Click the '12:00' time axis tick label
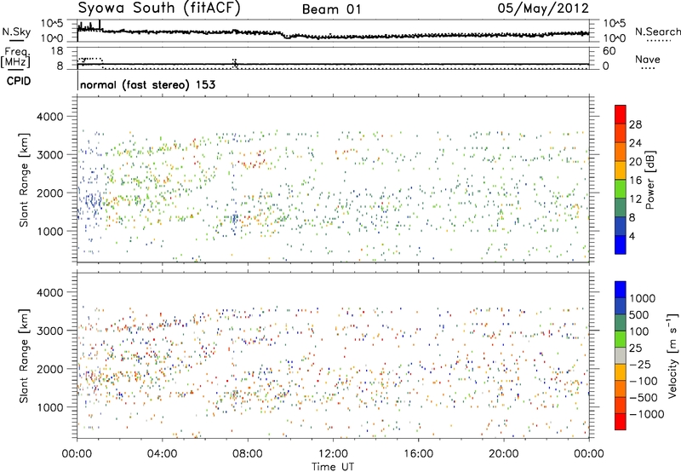 coord(333,453)
